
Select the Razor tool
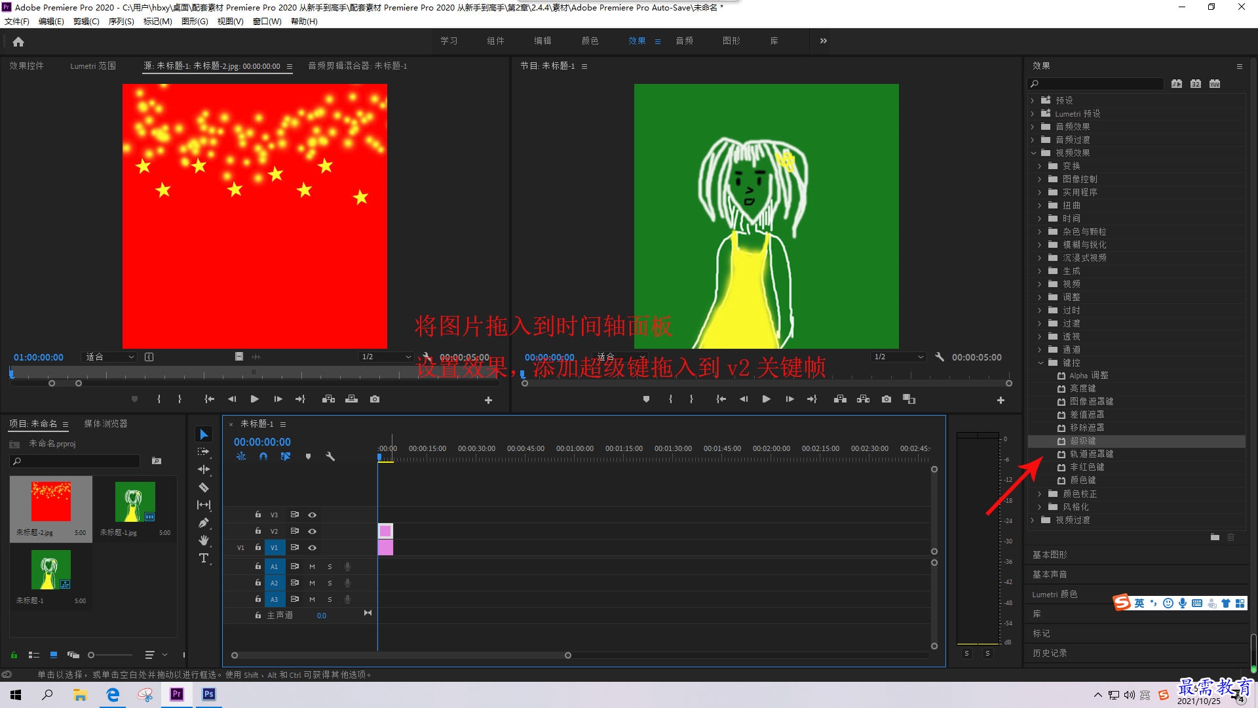coord(204,487)
